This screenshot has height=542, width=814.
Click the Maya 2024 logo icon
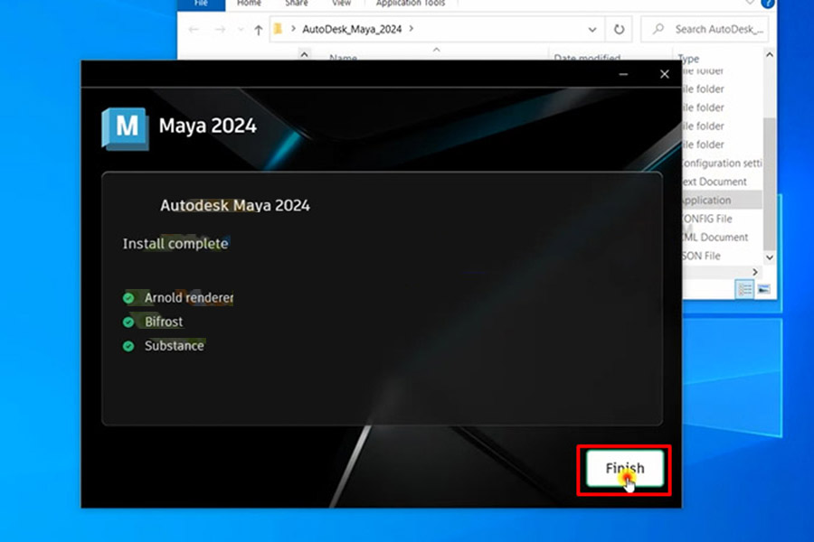point(124,127)
